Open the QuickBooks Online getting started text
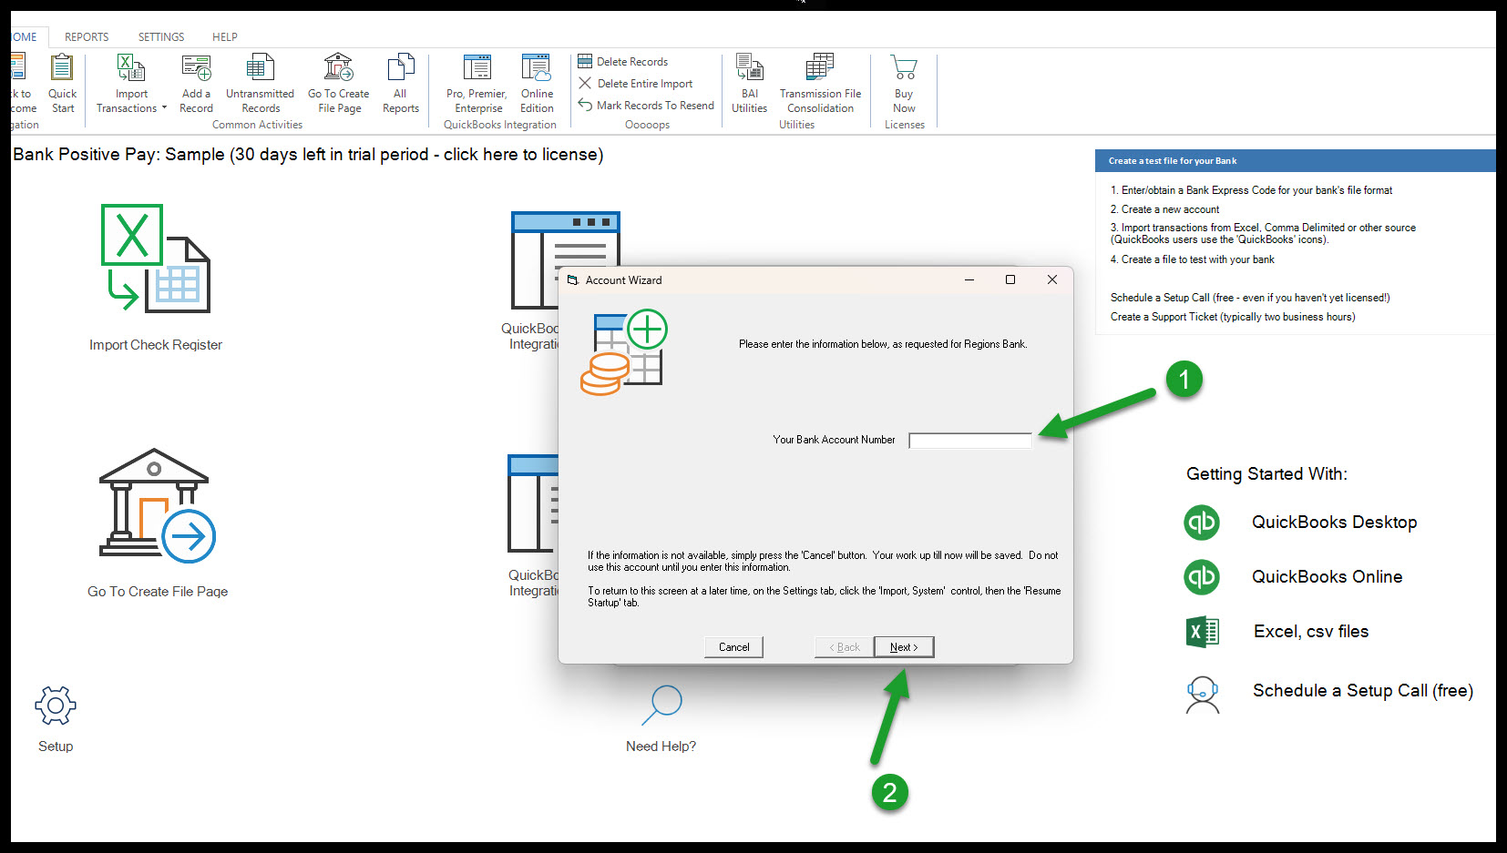The width and height of the screenshot is (1507, 853). (1327, 577)
